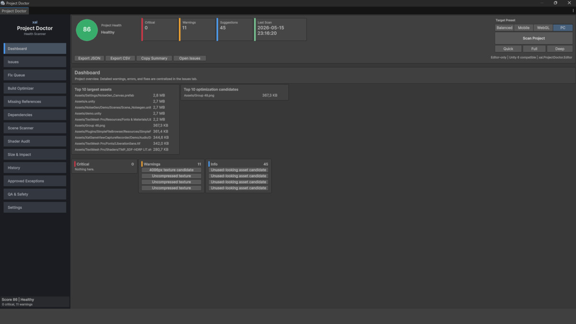Click the Top 10 optimization candidates heading

coord(211,89)
